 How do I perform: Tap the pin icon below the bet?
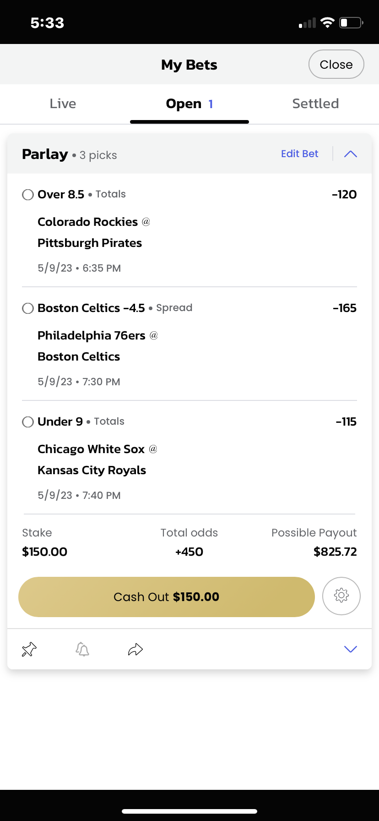[x=29, y=649]
